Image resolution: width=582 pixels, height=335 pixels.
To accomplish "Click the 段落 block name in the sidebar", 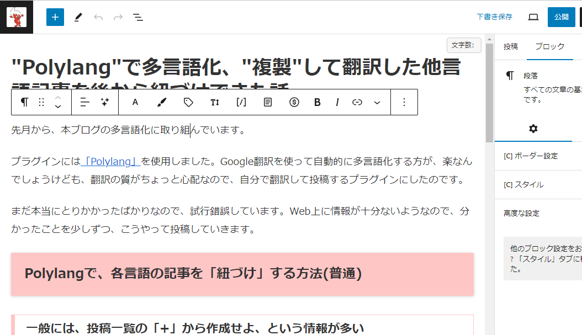I will point(531,76).
